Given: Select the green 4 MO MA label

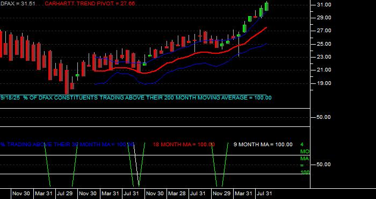Looking at the screenshot, I should click(x=305, y=159).
